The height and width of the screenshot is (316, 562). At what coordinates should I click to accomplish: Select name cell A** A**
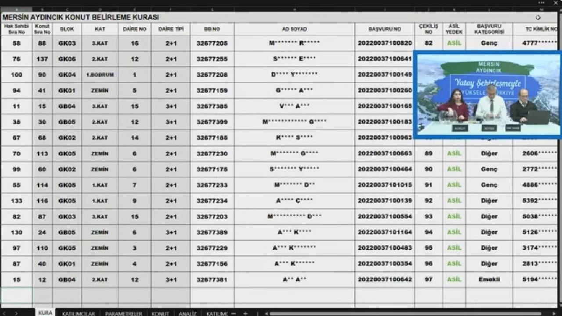294,280
